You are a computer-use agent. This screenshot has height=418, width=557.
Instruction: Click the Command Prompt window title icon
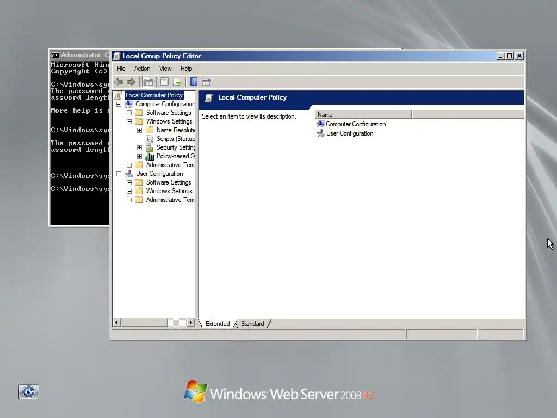[55, 55]
